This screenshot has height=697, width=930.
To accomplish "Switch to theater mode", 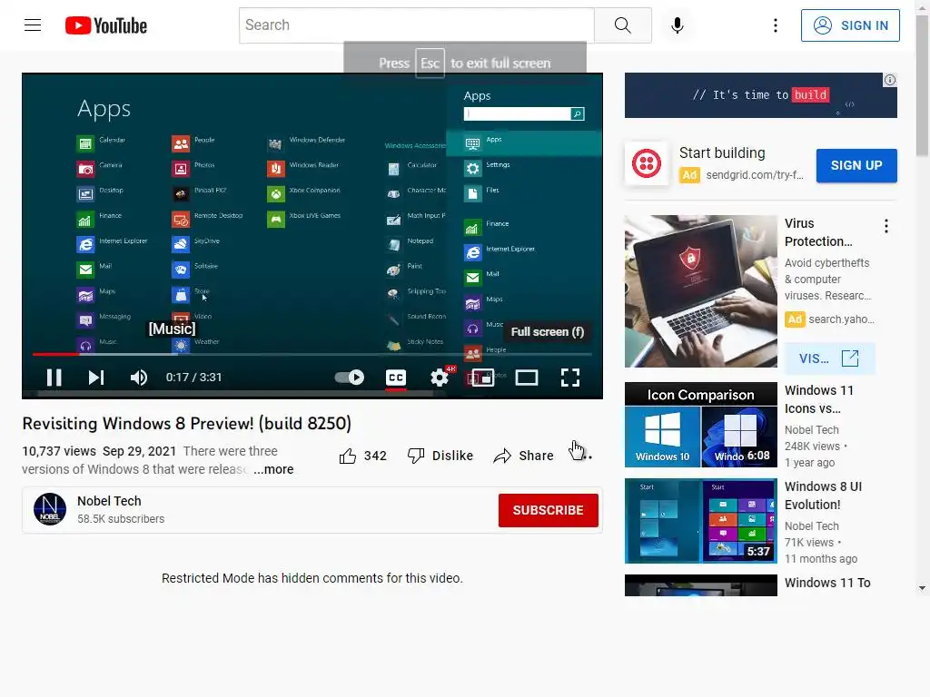I will point(526,378).
